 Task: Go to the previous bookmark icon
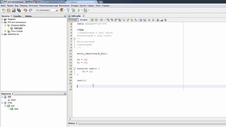click(x=128, y=20)
